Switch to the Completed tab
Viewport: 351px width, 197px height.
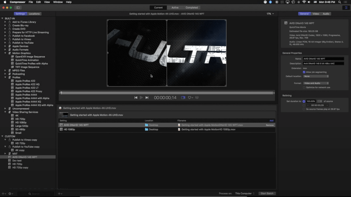coord(192,8)
